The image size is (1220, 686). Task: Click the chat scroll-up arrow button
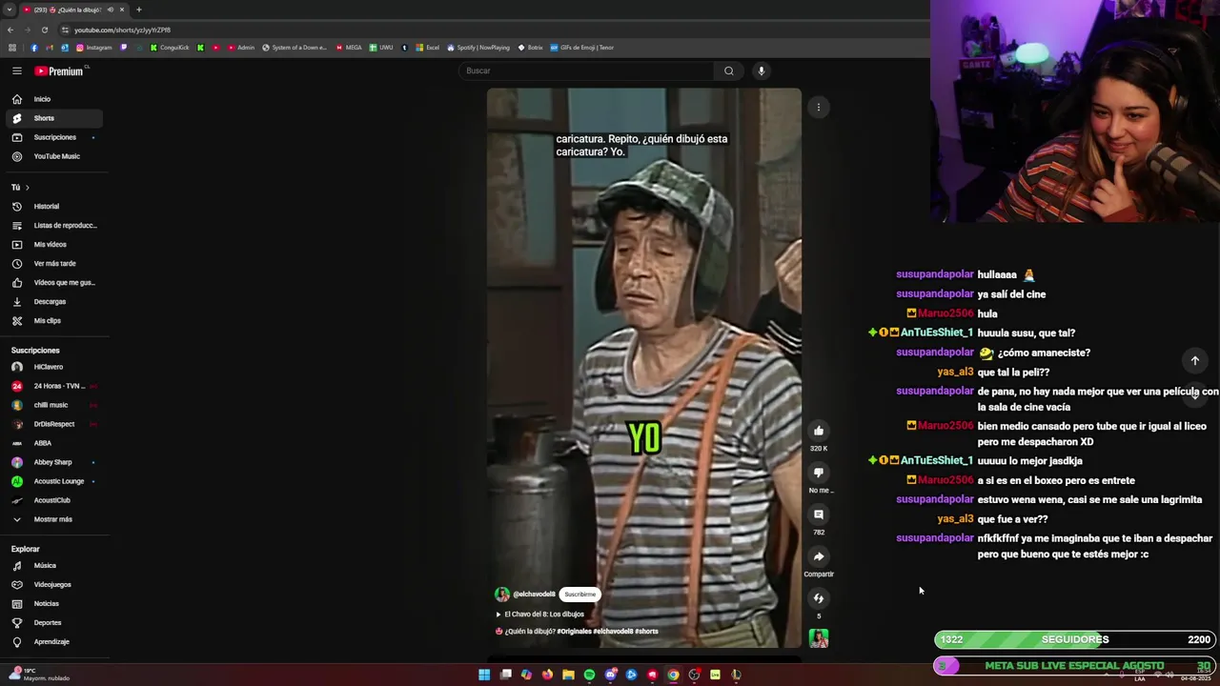tap(1195, 360)
